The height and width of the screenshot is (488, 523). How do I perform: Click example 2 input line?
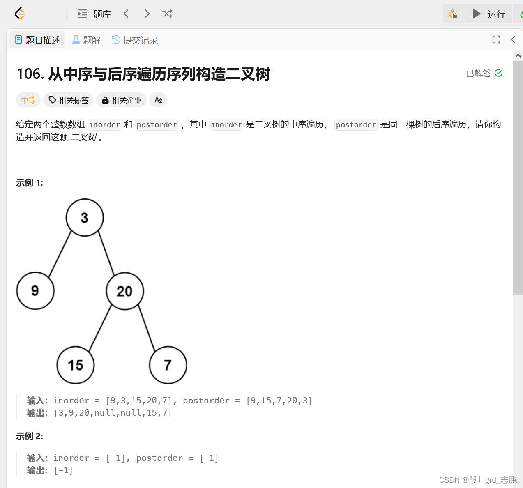(x=123, y=458)
